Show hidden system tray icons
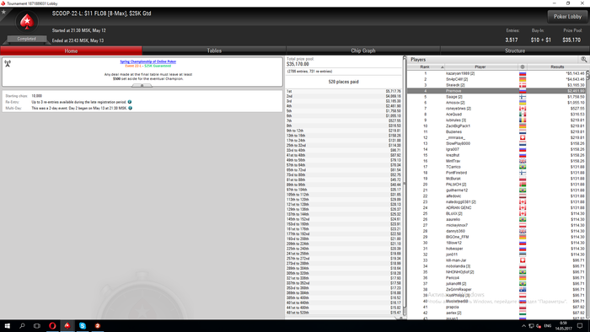The image size is (590, 332). coord(523,326)
